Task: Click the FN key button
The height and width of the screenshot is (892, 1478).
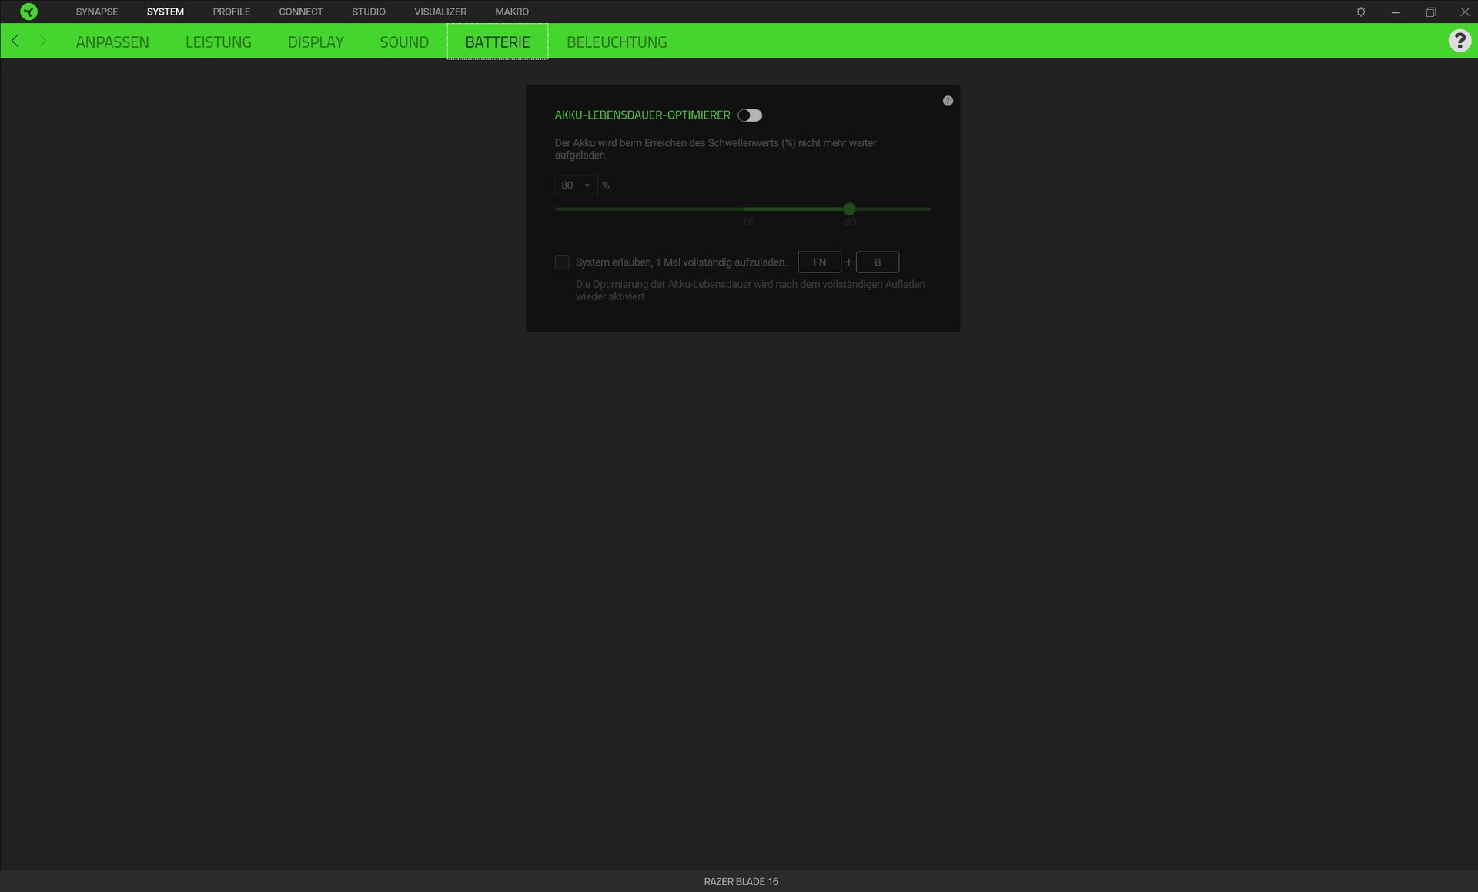Action: tap(819, 262)
